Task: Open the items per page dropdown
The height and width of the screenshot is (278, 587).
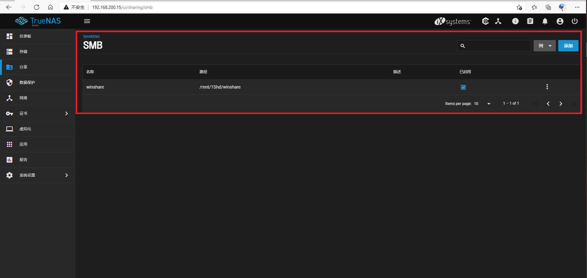Action: pyautogui.click(x=482, y=104)
